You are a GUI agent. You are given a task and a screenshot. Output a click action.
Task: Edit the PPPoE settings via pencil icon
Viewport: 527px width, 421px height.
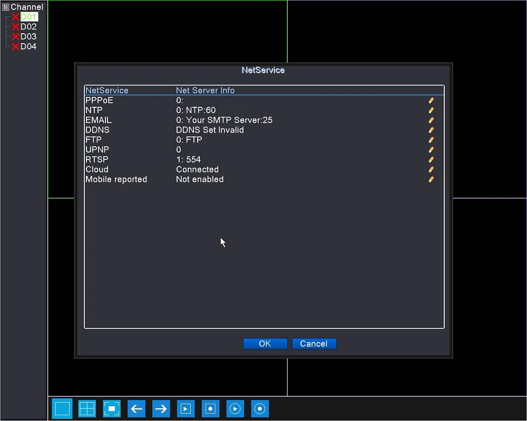pos(431,101)
